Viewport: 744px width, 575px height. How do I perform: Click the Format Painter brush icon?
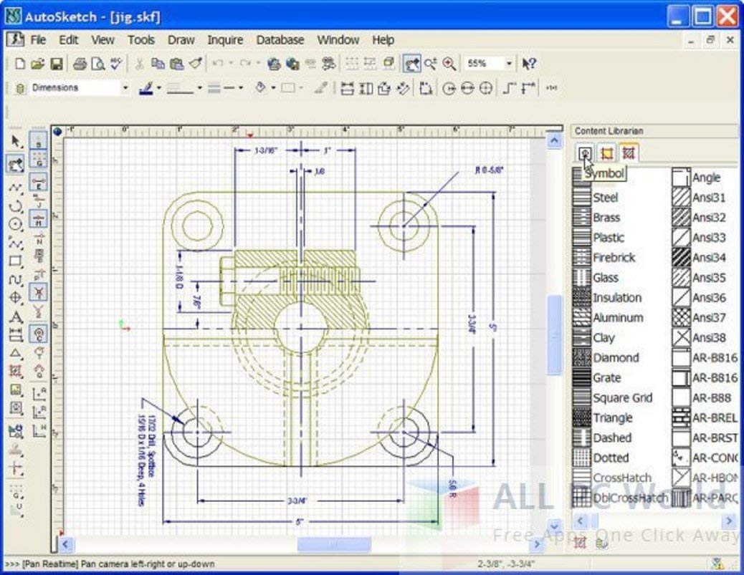tap(195, 63)
